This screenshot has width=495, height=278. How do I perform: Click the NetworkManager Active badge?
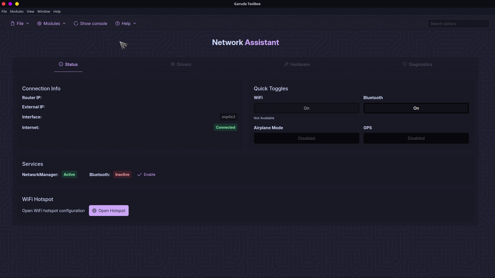(69, 175)
